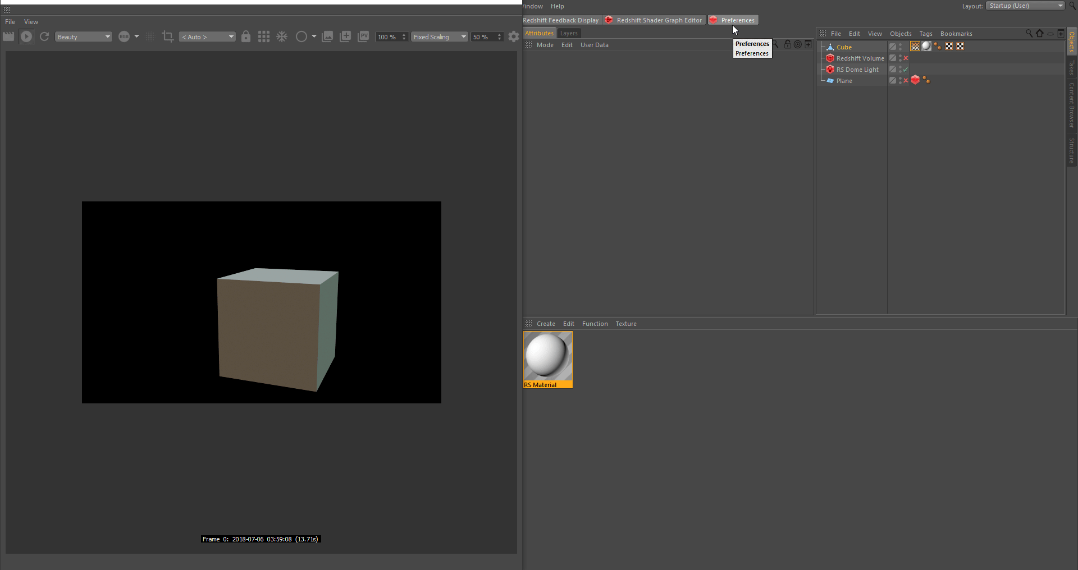Toggle the lock camera padlock icon
This screenshot has height=570, width=1078.
tap(246, 36)
